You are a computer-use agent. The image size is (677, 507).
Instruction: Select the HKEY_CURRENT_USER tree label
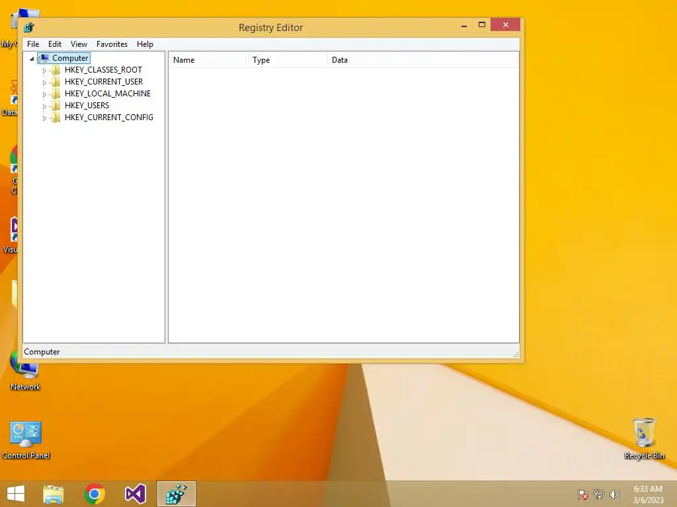[x=104, y=82]
